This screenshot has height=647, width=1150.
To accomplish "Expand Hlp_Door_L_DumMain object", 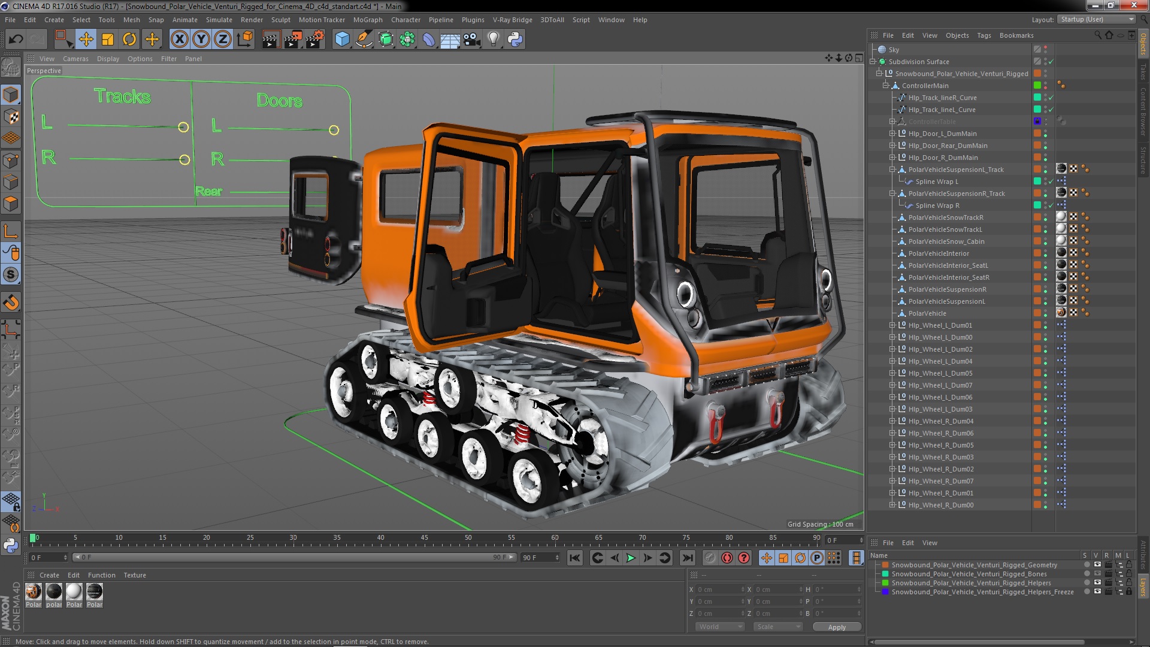I will tap(892, 134).
